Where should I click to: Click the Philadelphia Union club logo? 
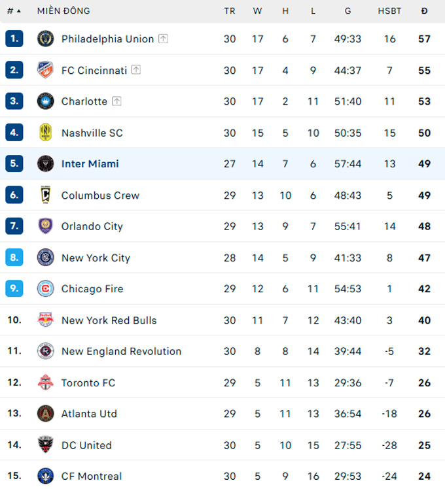tap(45, 39)
